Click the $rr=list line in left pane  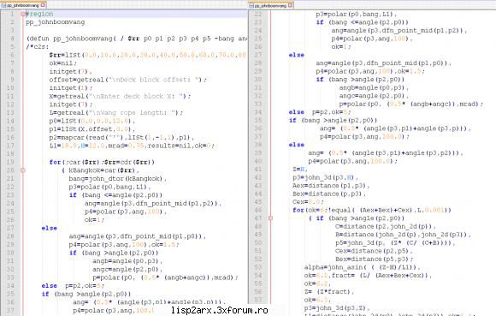(148, 55)
